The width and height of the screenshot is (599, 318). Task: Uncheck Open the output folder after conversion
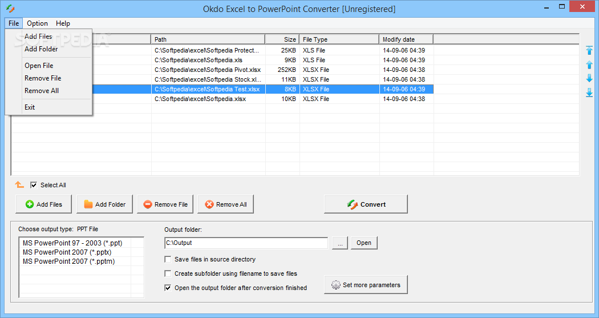click(x=168, y=288)
